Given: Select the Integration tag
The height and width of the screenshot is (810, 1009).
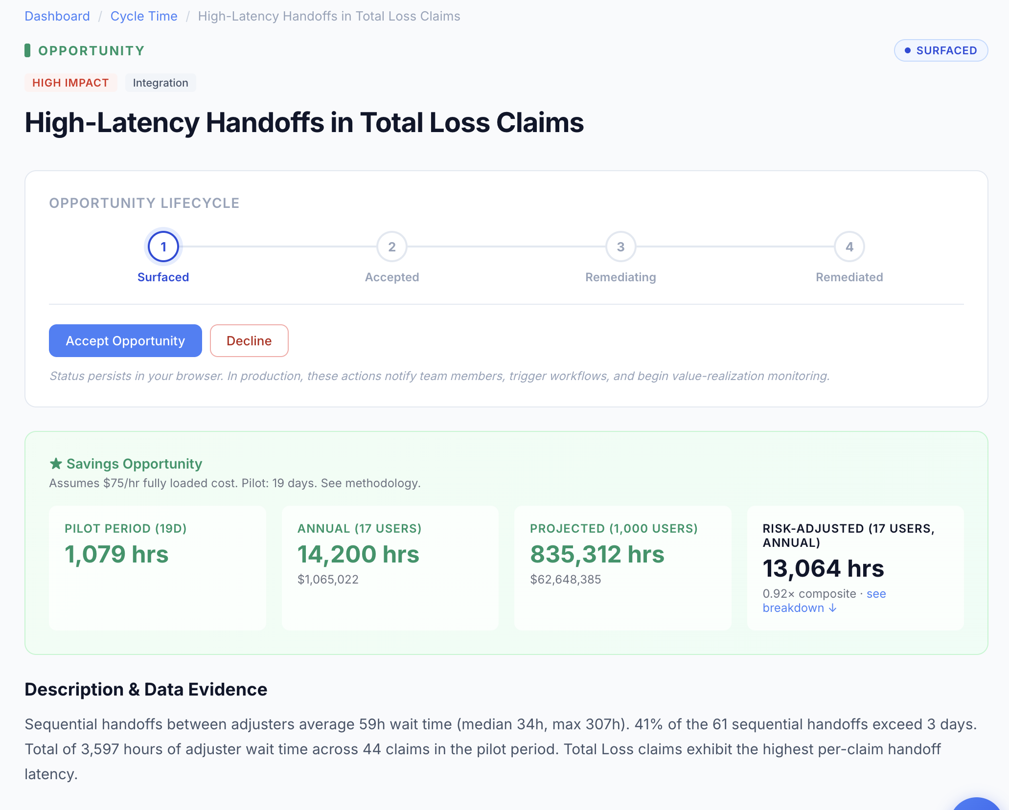Looking at the screenshot, I should pyautogui.click(x=160, y=82).
